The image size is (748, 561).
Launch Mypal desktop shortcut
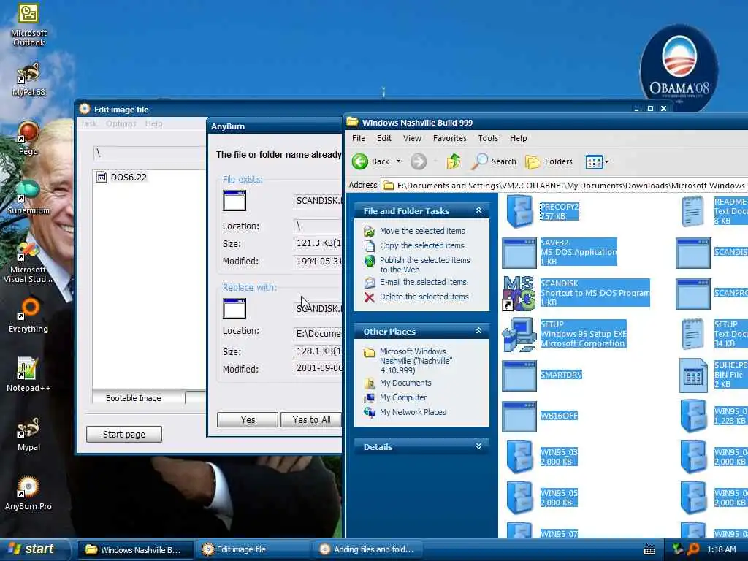tap(28, 434)
